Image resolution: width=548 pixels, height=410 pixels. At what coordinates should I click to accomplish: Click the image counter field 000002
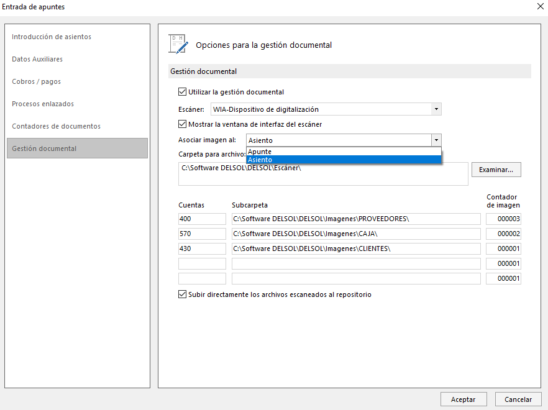tap(504, 234)
